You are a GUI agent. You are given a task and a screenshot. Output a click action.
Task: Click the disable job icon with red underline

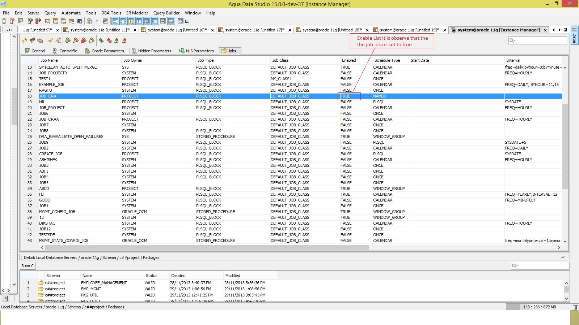point(124,40)
